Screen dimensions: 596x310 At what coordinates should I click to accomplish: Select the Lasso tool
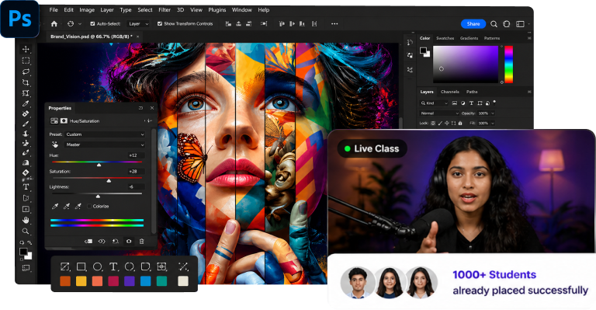tap(26, 71)
